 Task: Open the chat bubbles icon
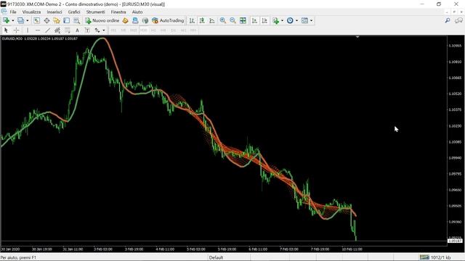(x=458, y=20)
